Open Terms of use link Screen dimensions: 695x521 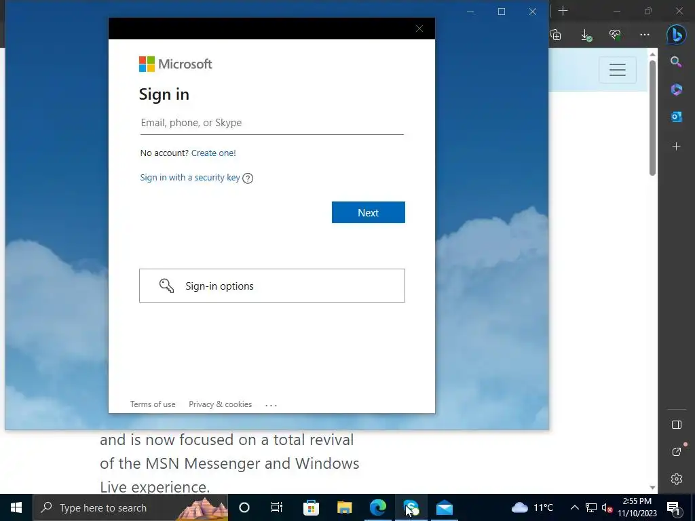(153, 404)
